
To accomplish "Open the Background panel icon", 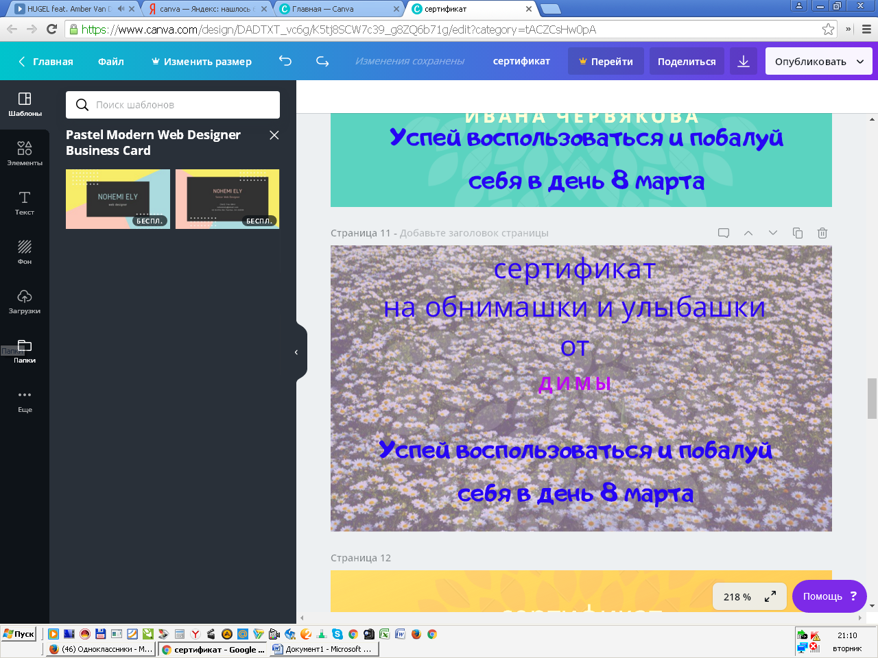I will pos(25,252).
